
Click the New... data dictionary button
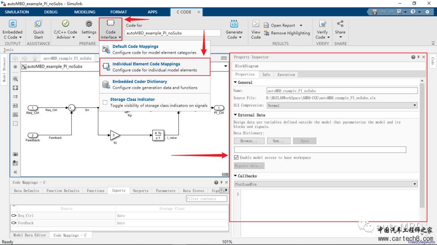pyautogui.click(x=278, y=141)
